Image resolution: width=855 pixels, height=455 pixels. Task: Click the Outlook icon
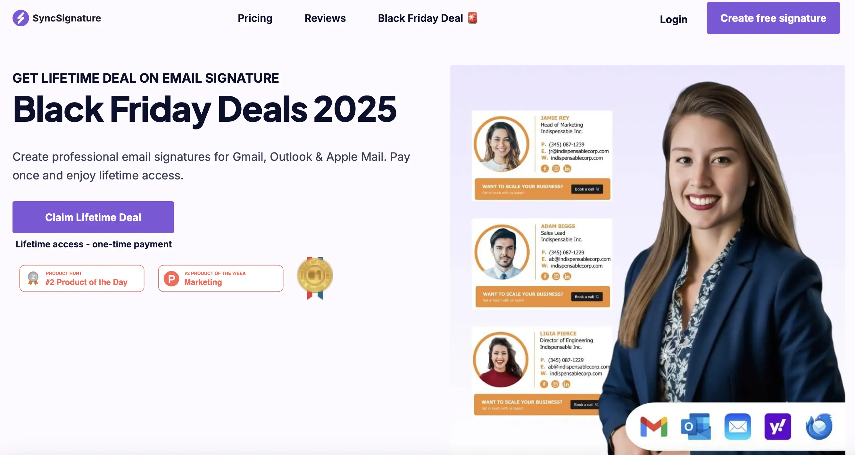(696, 426)
